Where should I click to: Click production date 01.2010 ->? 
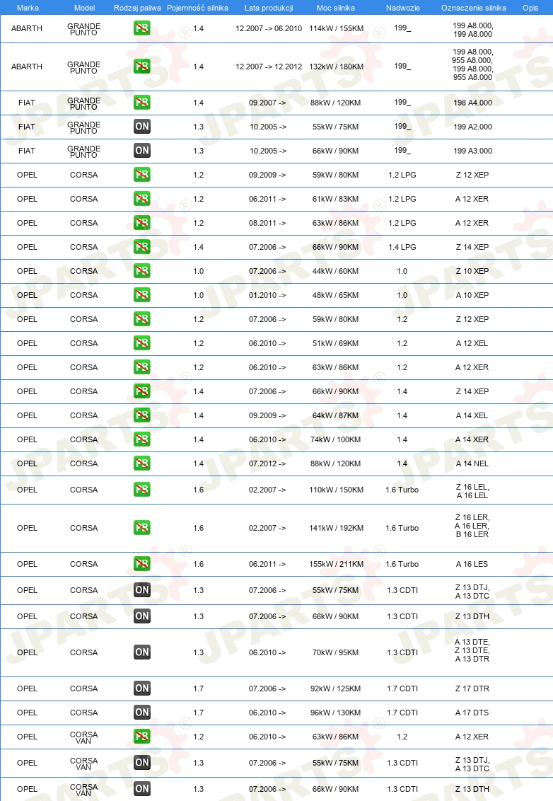pos(267,295)
